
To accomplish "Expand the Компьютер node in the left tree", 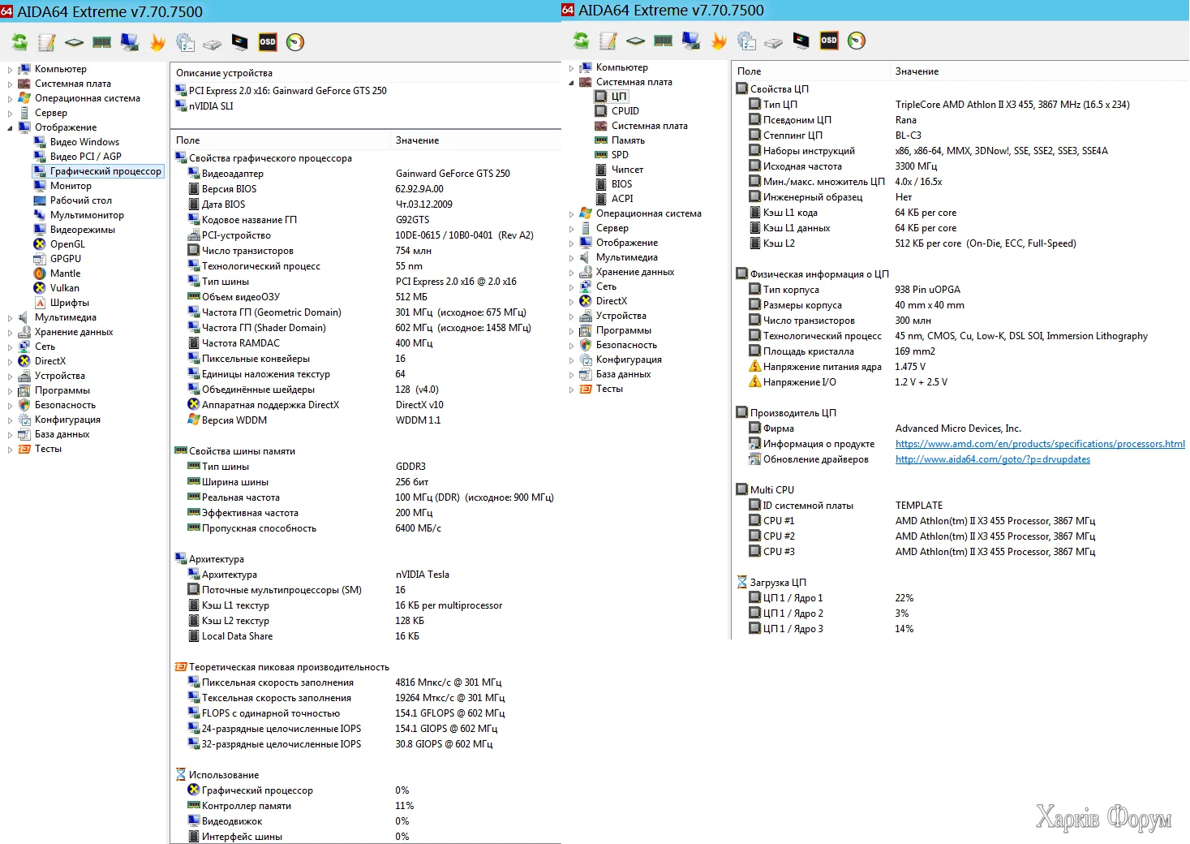I will click(x=10, y=69).
